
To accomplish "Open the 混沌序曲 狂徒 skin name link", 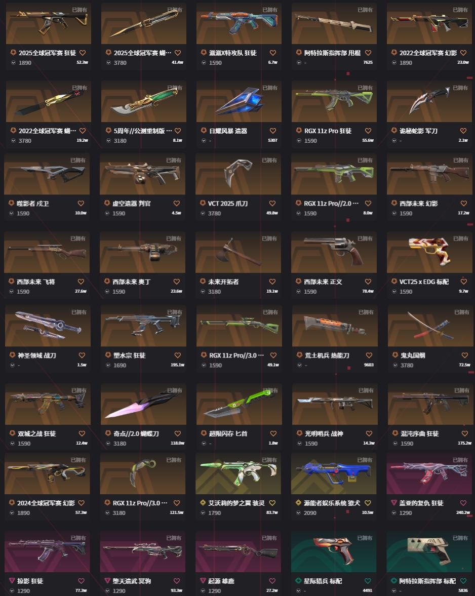I will 419,433.
